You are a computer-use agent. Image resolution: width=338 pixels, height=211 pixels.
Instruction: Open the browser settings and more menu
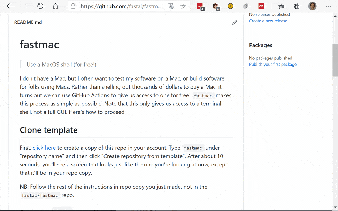328,6
